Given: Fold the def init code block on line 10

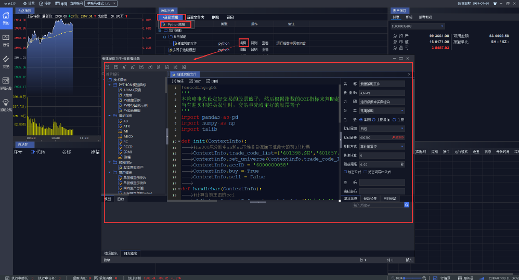Looking at the screenshot, I should point(179,142).
